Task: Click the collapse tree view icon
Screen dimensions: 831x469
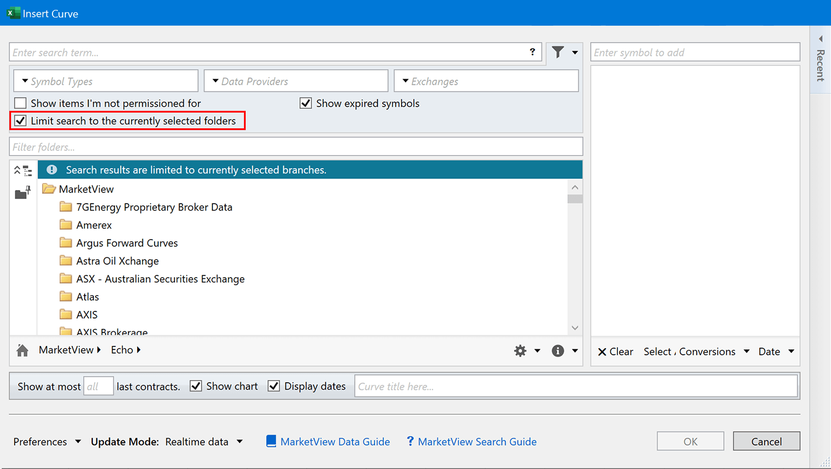Action: pos(23,170)
